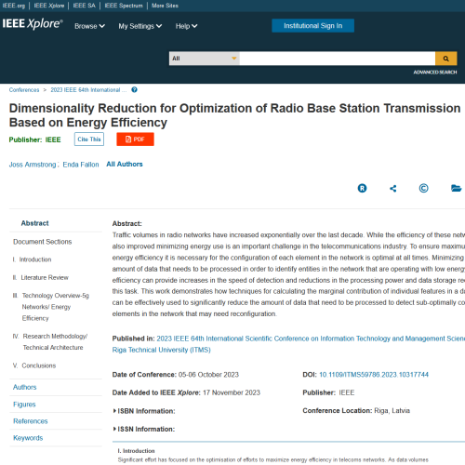Expand ISSN Information section
The height and width of the screenshot is (465, 465).
coord(144,429)
